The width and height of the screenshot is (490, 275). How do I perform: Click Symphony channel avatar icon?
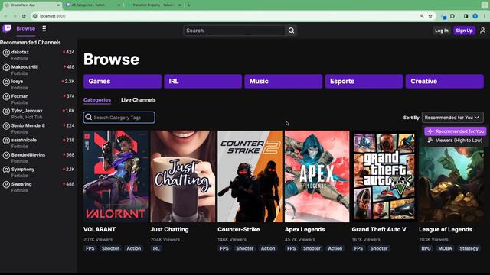6,170
